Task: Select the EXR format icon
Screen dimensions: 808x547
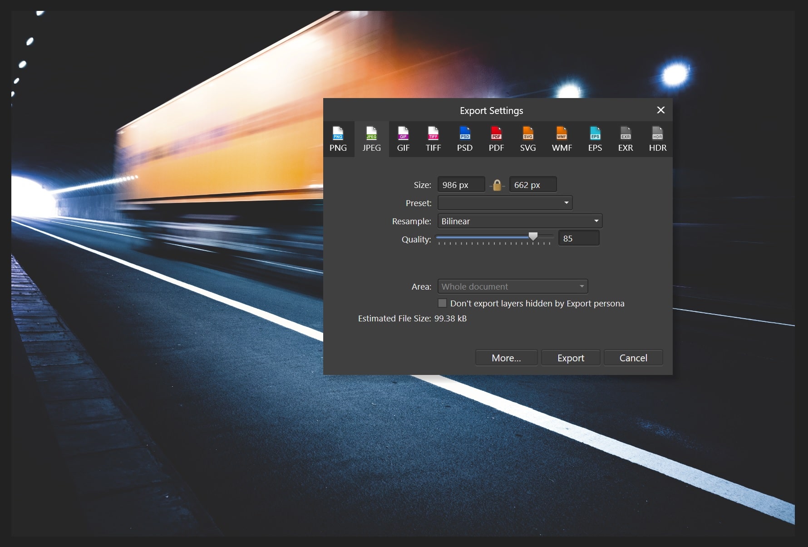Action: pos(626,139)
